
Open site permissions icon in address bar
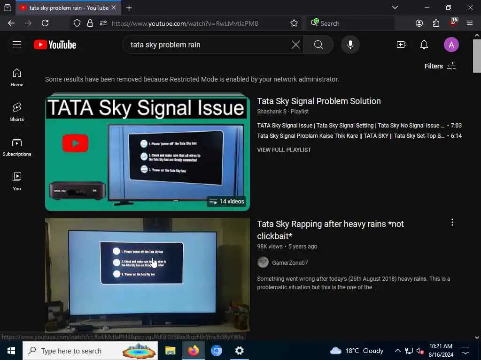103,23
